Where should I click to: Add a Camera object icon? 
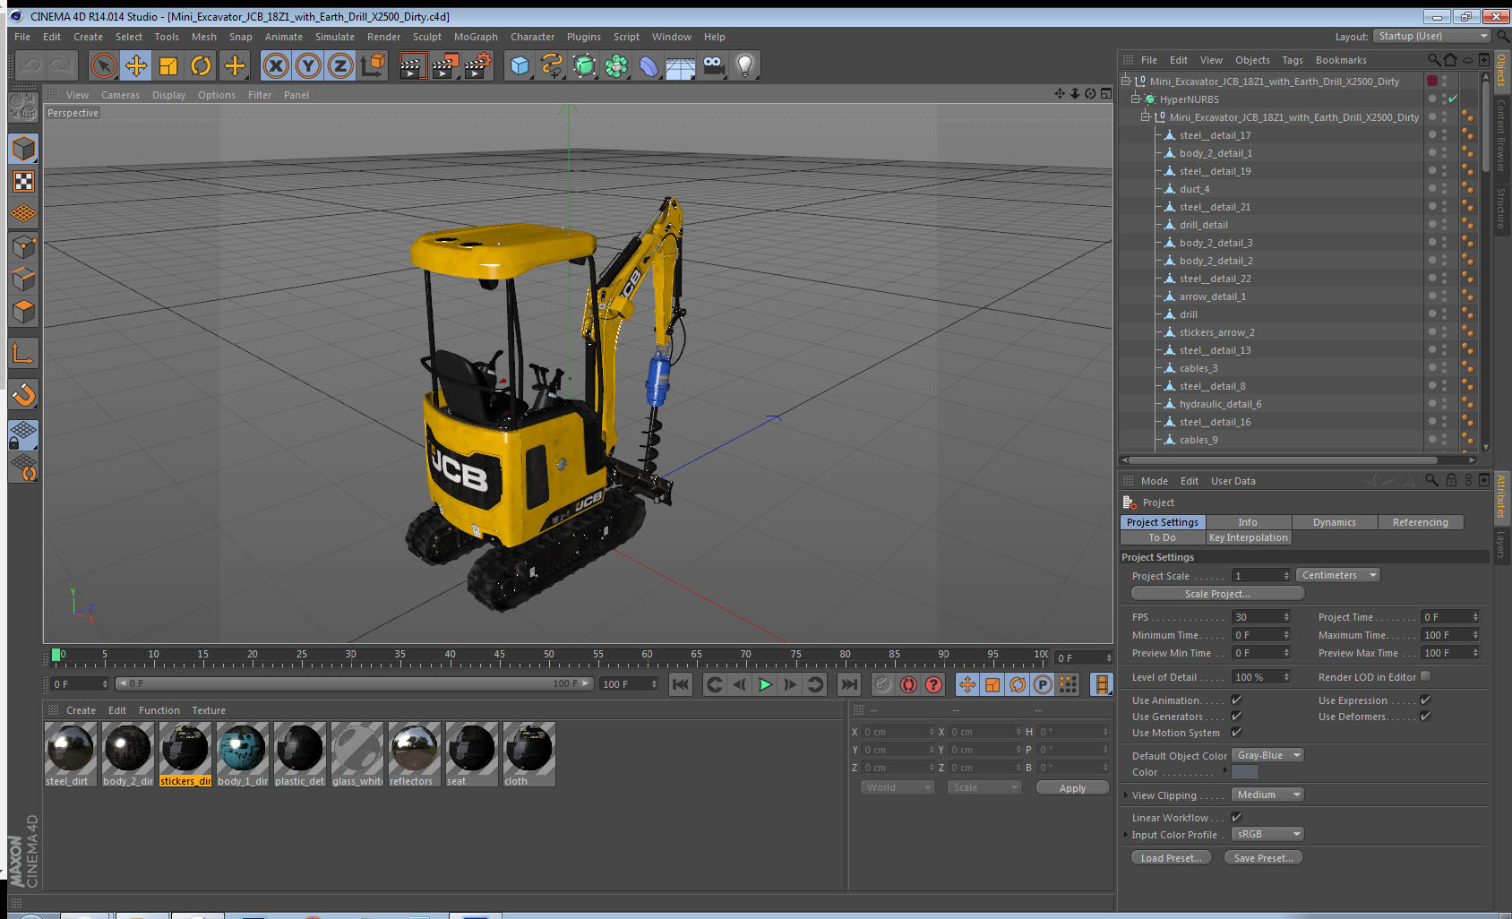[713, 65]
